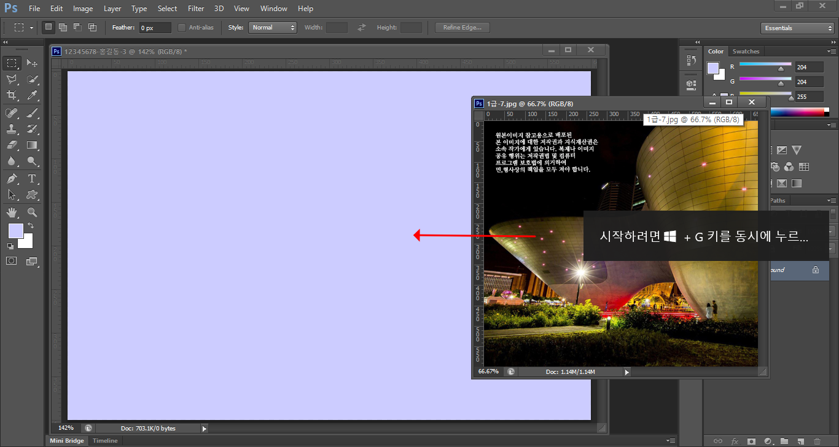This screenshot has height=447, width=839.
Task: Select the Path Selection tool
Action: pos(12,195)
